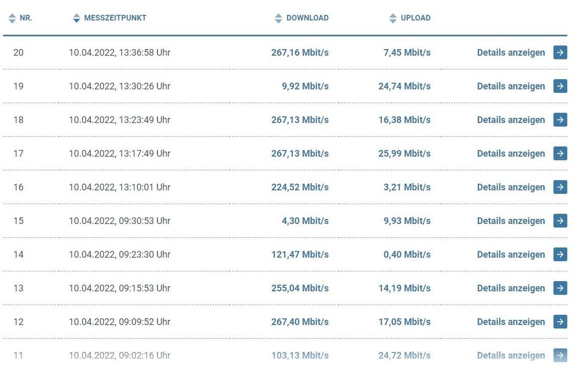Open Details anzeigen for measurement 16
This screenshot has width=578, height=373.
point(511,186)
